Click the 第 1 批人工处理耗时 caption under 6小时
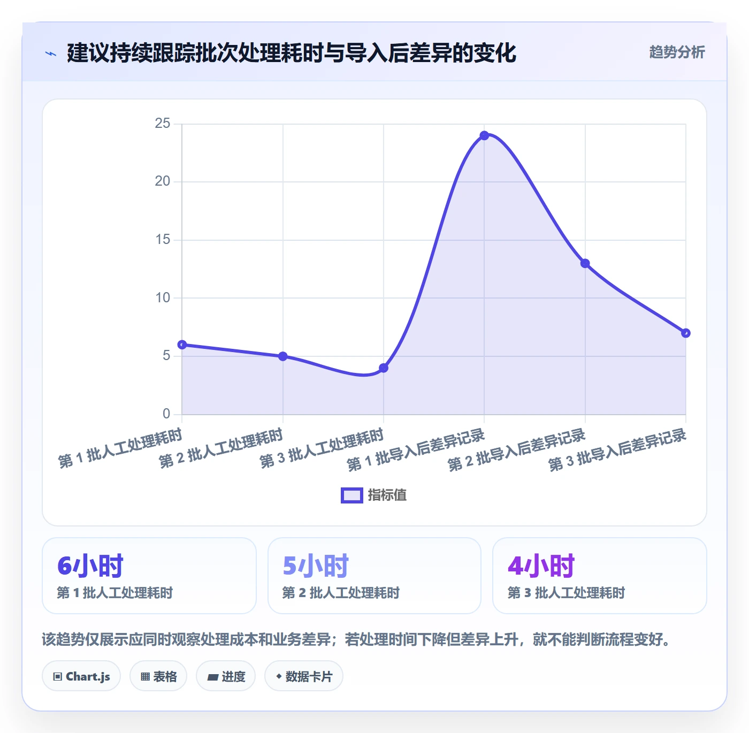The height and width of the screenshot is (733, 749). 114,593
